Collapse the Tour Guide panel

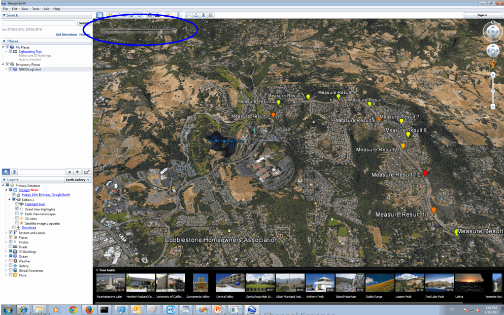(97, 270)
